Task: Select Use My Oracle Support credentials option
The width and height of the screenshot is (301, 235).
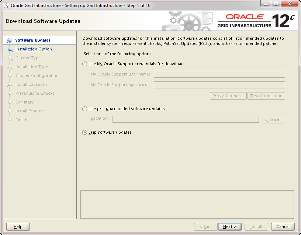Action: coord(85,64)
